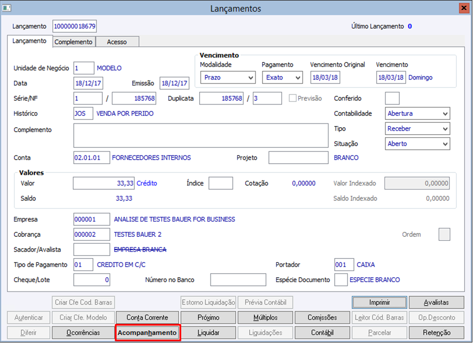473x343 pixels.
Task: Click the text ANALISE DE TESTES BAUER FOR BUSINESS
Action: coord(175,219)
